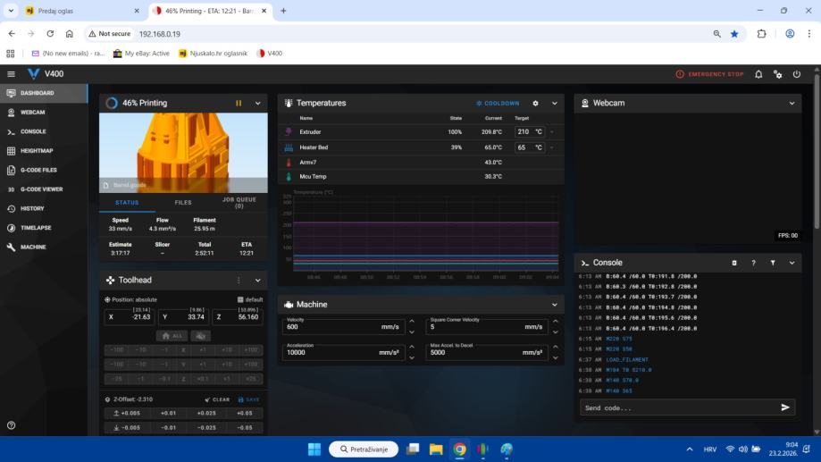Click the Extruder color icon
Viewport: 821px width, 462px height.
tap(289, 132)
